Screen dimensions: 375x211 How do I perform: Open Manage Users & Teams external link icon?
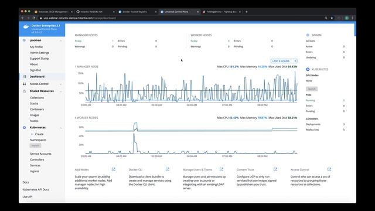pyautogui.click(x=221, y=169)
